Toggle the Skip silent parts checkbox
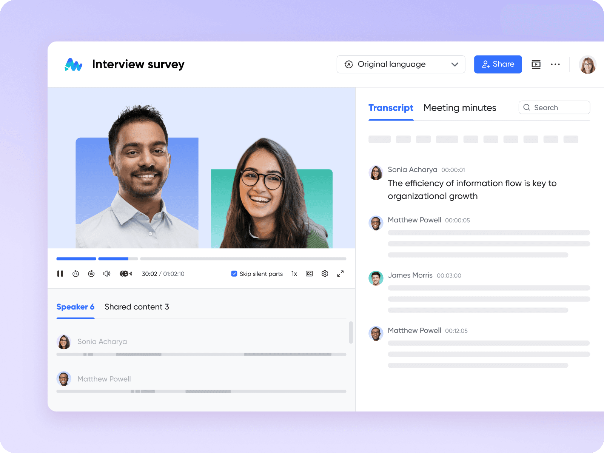 click(x=234, y=274)
